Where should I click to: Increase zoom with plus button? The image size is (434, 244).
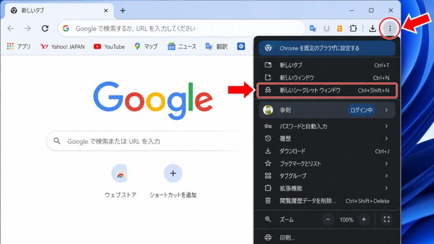(364, 219)
